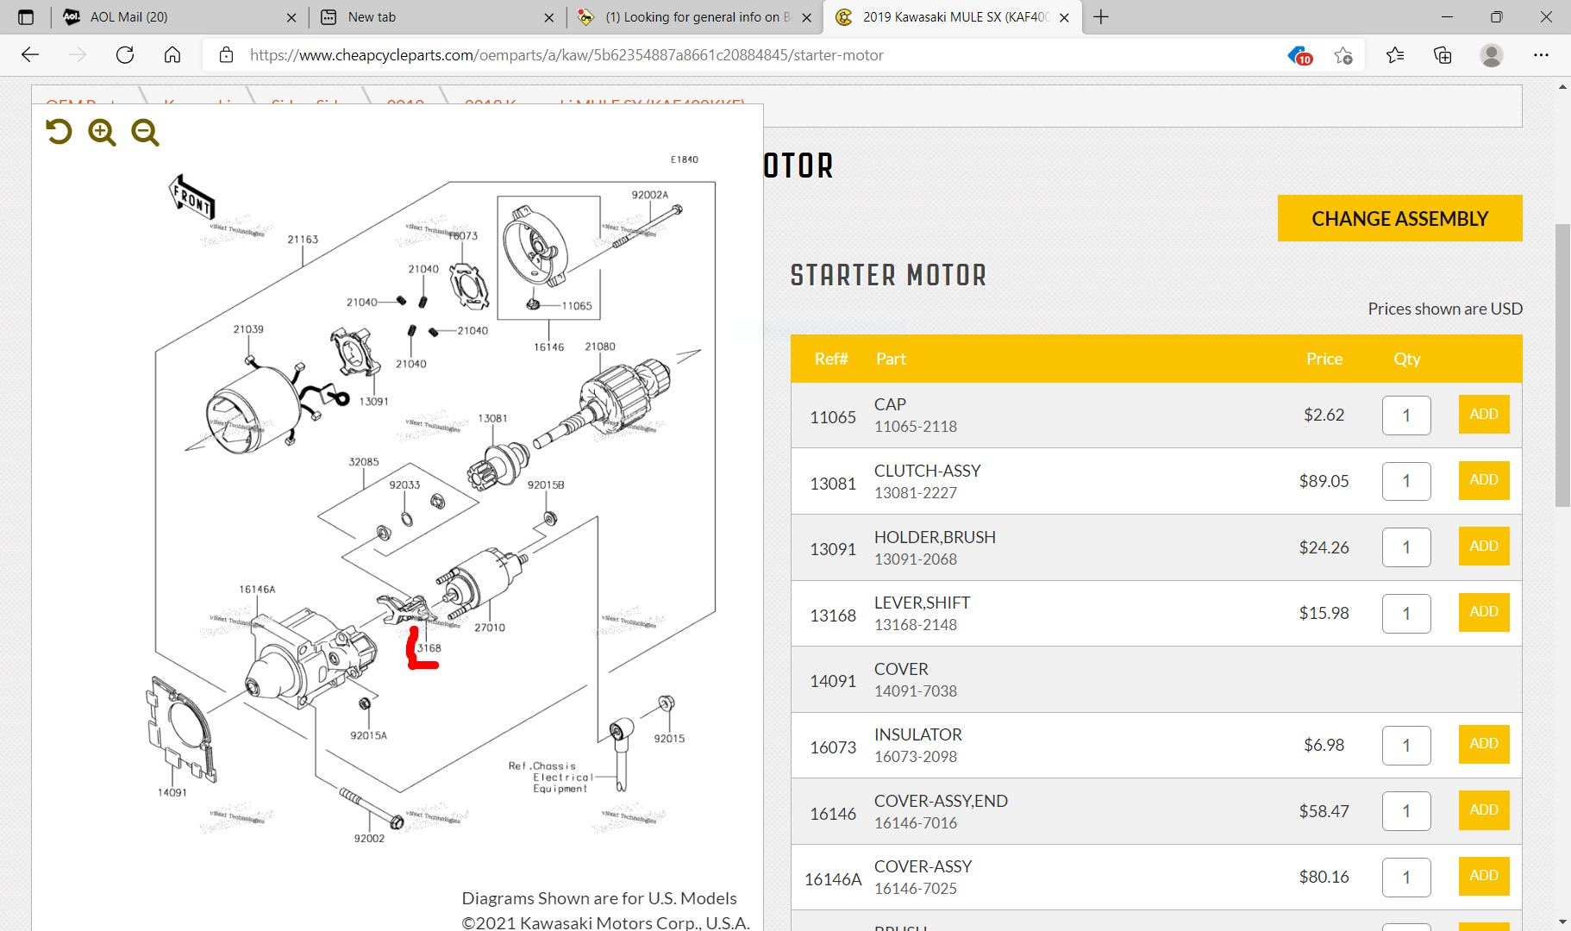Reset the diagram view with rotate icon
The height and width of the screenshot is (931, 1571).
click(x=59, y=132)
